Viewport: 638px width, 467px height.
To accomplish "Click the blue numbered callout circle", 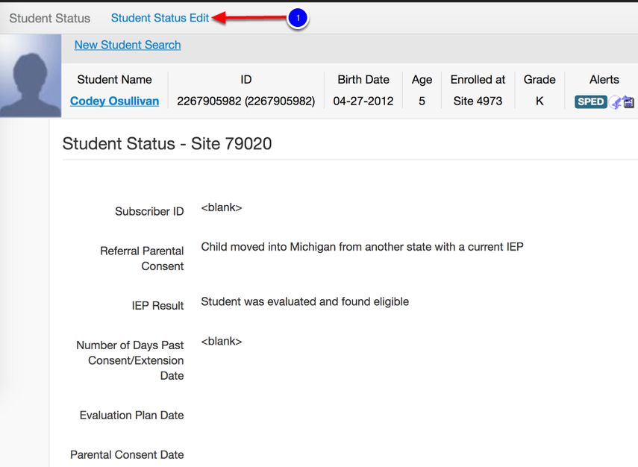I will click(298, 19).
